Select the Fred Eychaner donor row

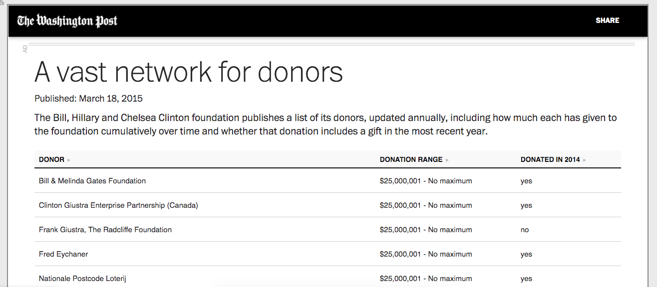(328, 254)
